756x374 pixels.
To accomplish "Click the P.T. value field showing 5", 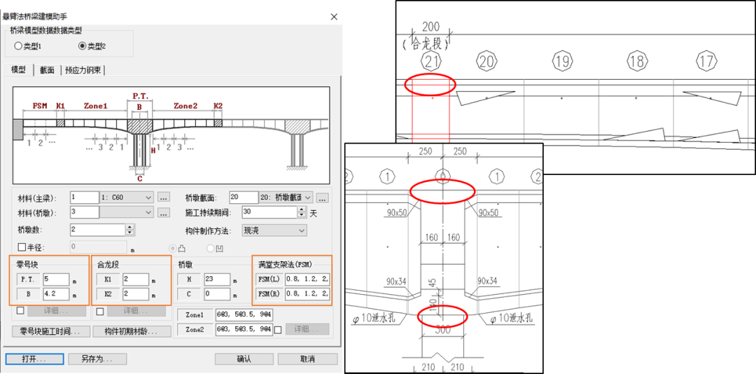I will coord(57,279).
